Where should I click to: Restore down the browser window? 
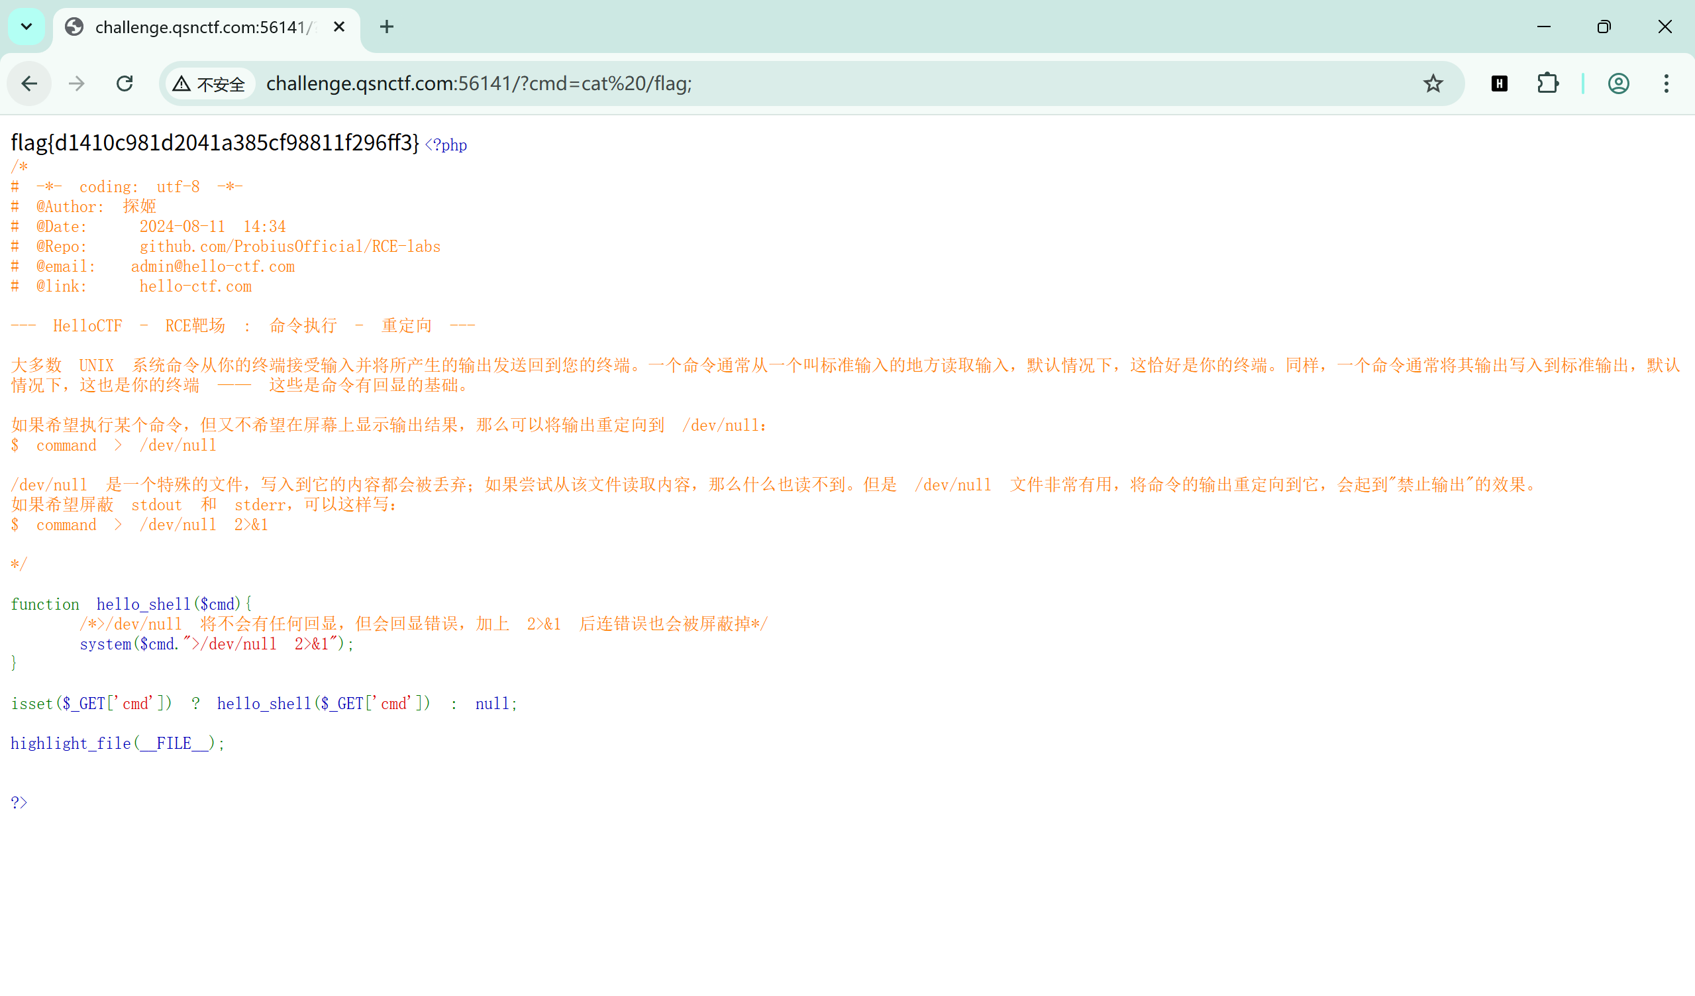pyautogui.click(x=1604, y=27)
